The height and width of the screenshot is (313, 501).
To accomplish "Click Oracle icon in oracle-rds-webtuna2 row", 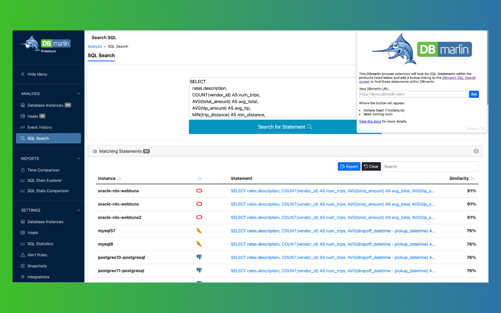I will click(x=199, y=218).
